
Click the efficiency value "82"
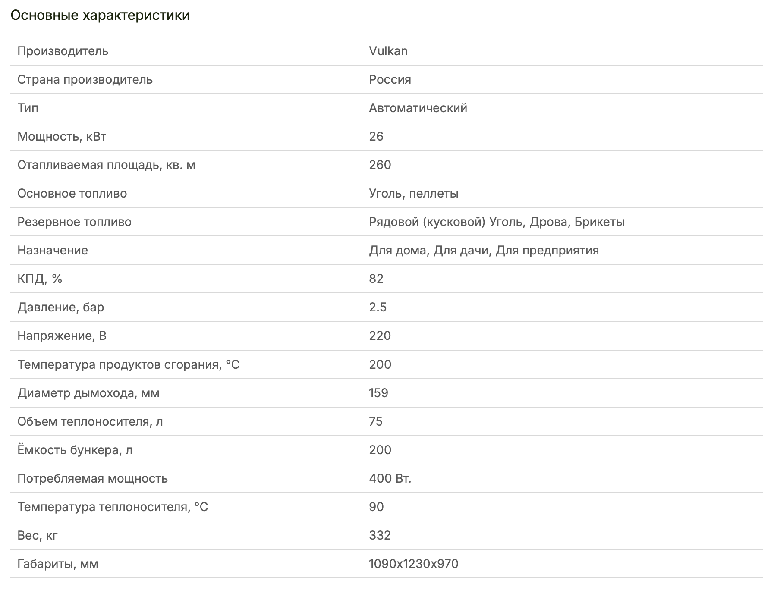pos(376,279)
